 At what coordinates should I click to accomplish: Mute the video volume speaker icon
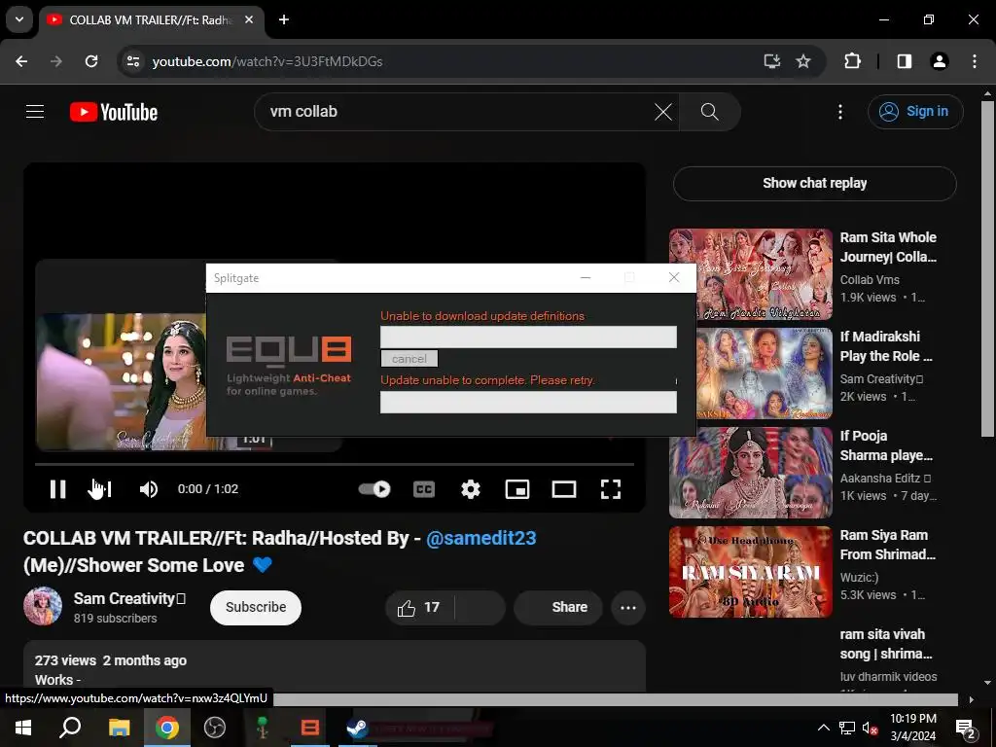(x=149, y=489)
